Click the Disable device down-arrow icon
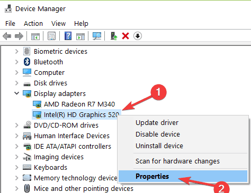The width and height of the screenshot is (251, 193). click(x=138, y=36)
